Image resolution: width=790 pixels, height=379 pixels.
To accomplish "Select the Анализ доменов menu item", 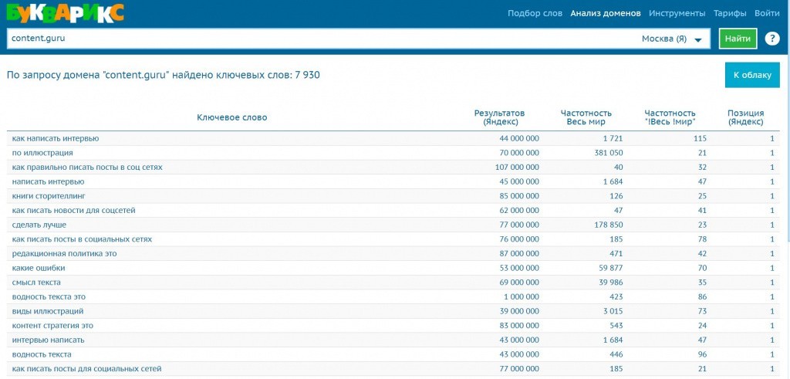I will coord(605,13).
